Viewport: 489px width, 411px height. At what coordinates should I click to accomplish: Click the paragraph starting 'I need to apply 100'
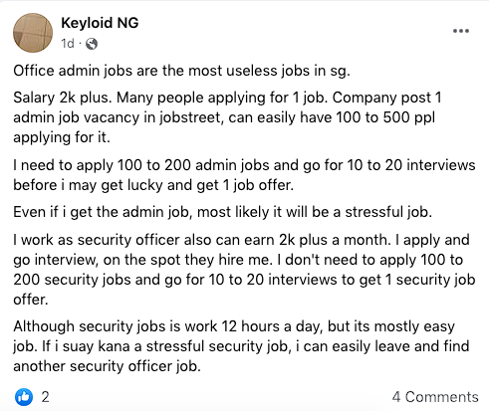pos(244,175)
